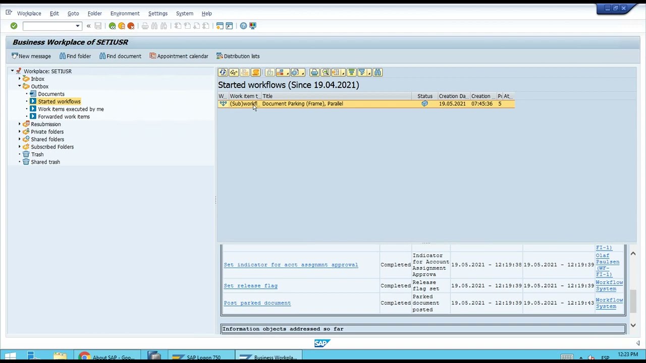Viewport: 646px width, 363px height.
Task: Open the System menu
Action: point(184,13)
